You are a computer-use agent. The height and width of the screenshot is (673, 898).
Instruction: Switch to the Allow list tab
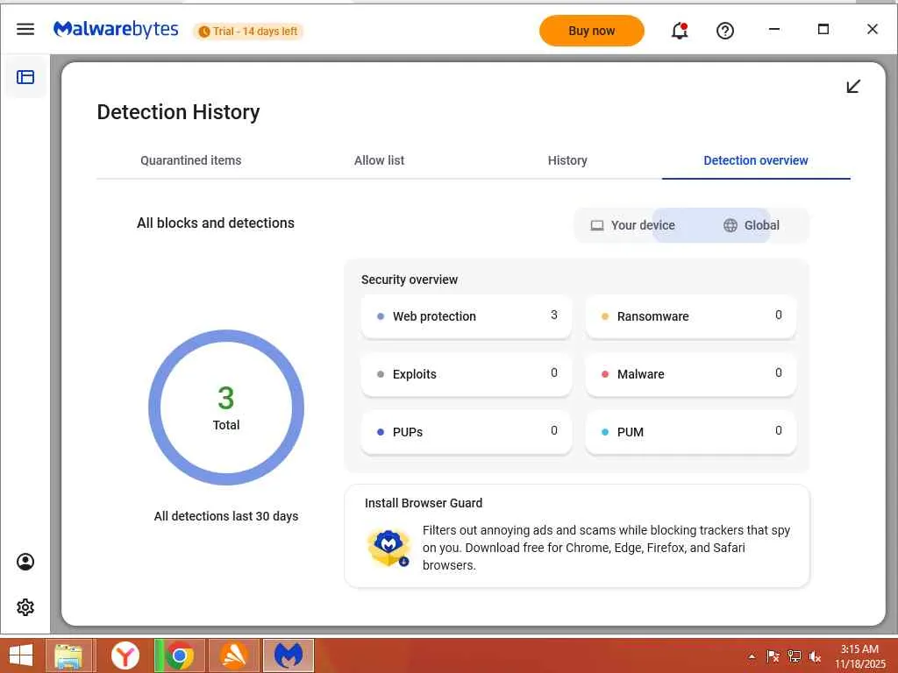tap(379, 160)
